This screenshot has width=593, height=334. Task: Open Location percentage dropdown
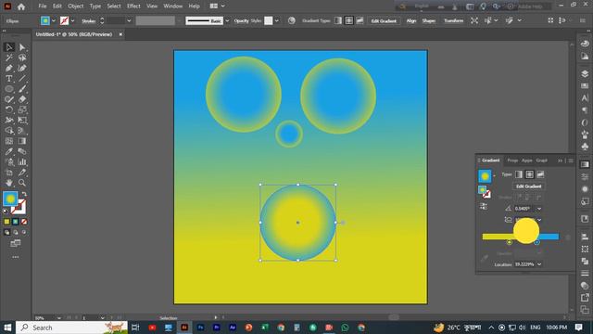click(x=539, y=264)
